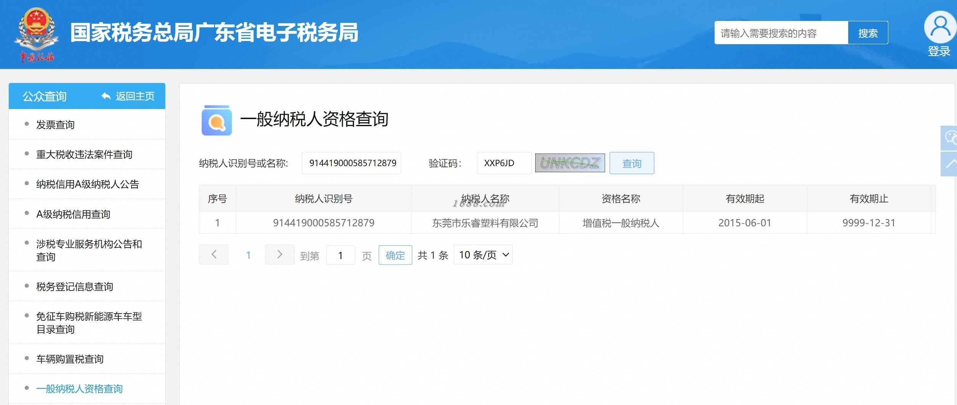957x405 pixels.
Task: Open A级纳税信用查询 sidebar item
Action: pyautogui.click(x=87, y=214)
